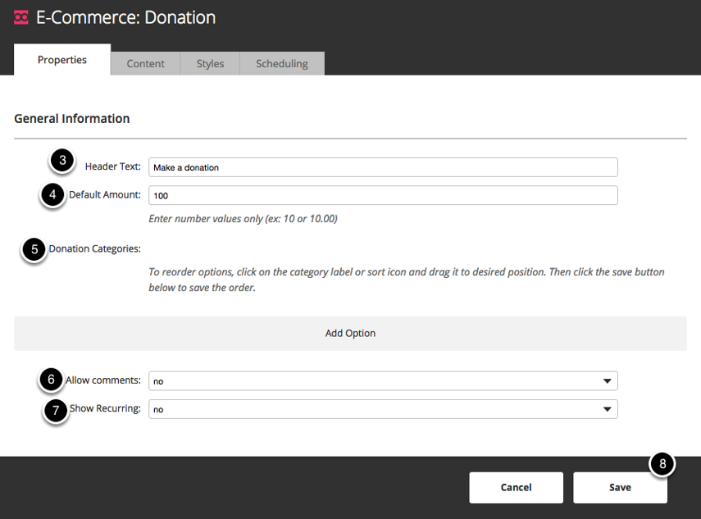Open the Show Recurring dropdown
Image resolution: width=701 pixels, height=519 pixels.
(x=383, y=409)
